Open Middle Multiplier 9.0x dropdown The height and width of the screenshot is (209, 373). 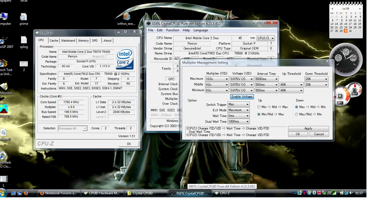217,85
